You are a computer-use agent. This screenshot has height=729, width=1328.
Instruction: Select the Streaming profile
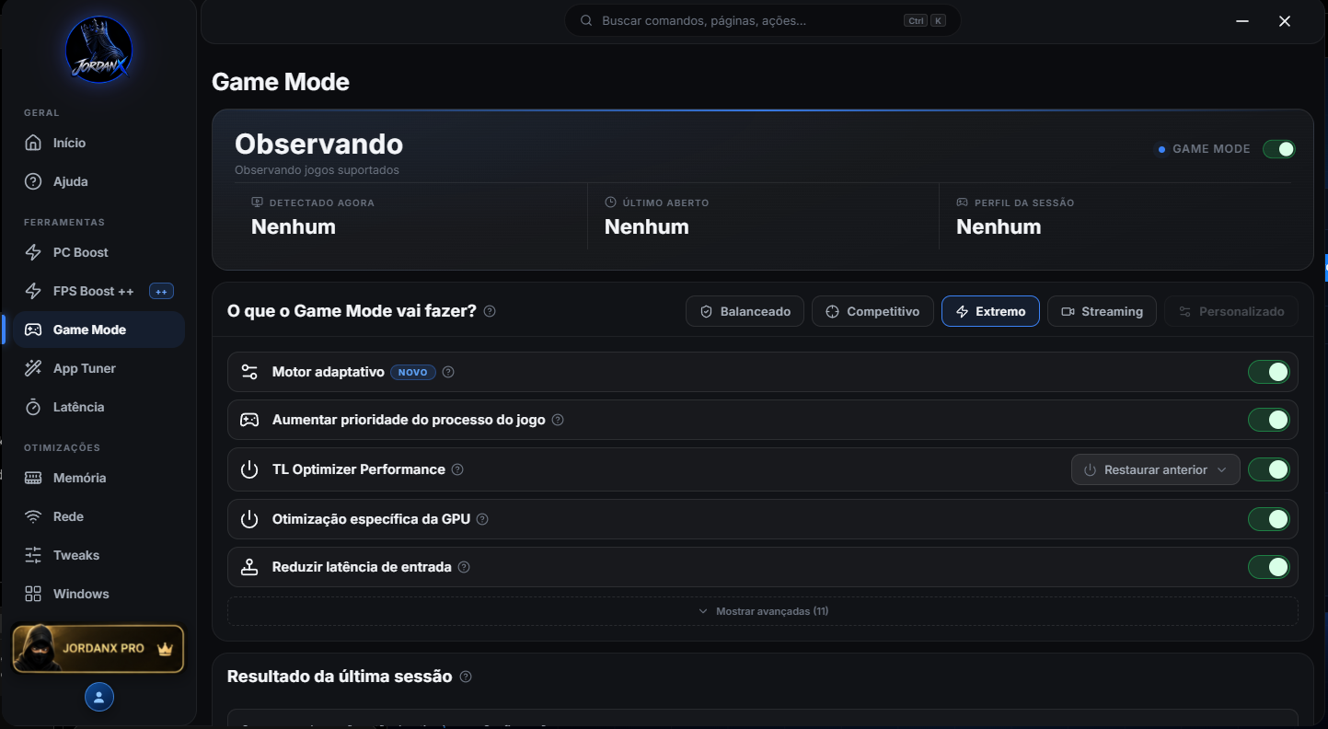coord(1102,311)
